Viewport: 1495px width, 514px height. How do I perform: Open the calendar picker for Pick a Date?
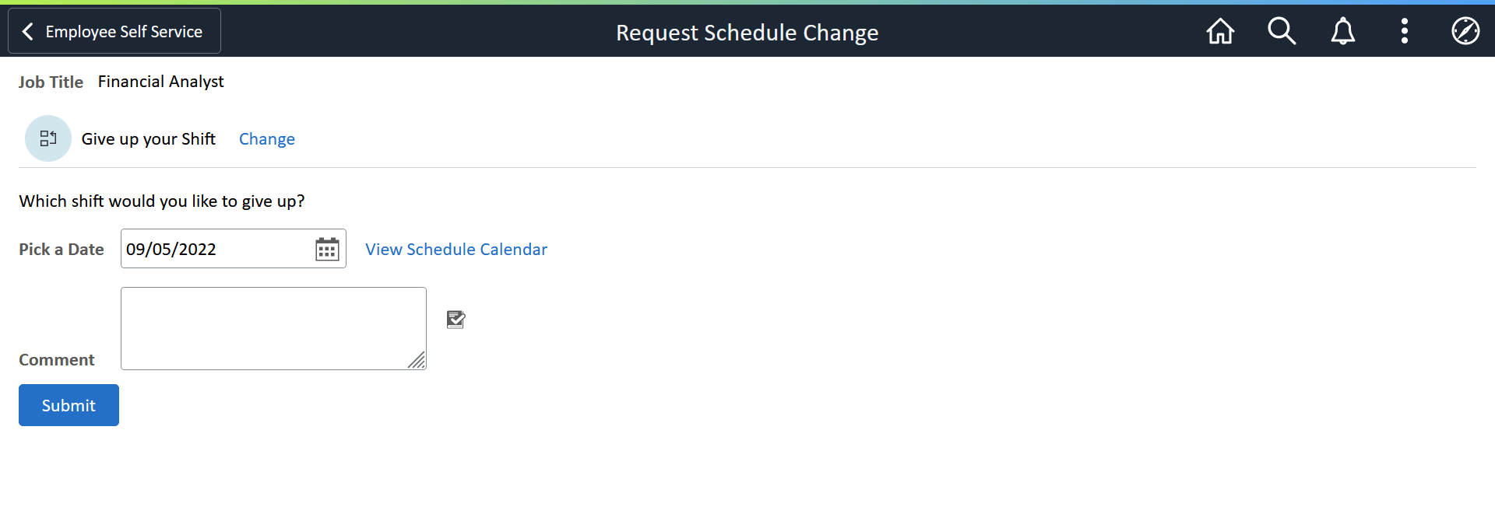(326, 248)
